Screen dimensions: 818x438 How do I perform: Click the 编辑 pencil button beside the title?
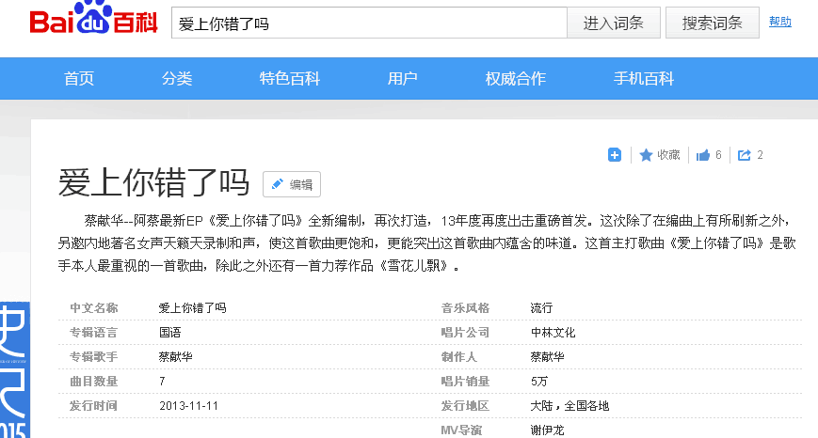click(292, 184)
